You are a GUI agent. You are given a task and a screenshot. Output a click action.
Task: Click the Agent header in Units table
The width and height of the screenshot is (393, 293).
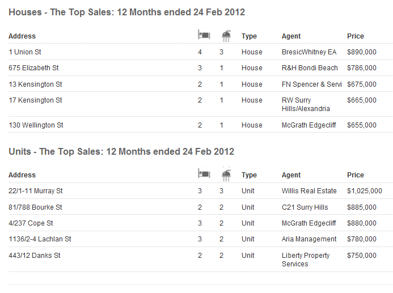[291, 175]
